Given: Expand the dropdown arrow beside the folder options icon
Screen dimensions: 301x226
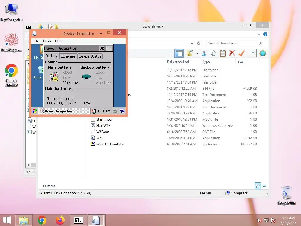Looking at the screenshot, I should coord(197,53).
